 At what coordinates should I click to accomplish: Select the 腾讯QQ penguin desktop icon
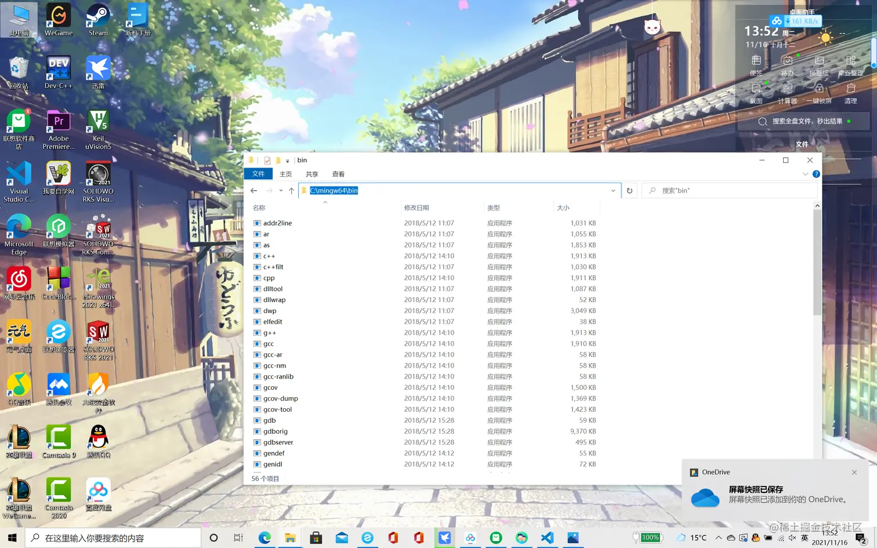[x=98, y=441]
